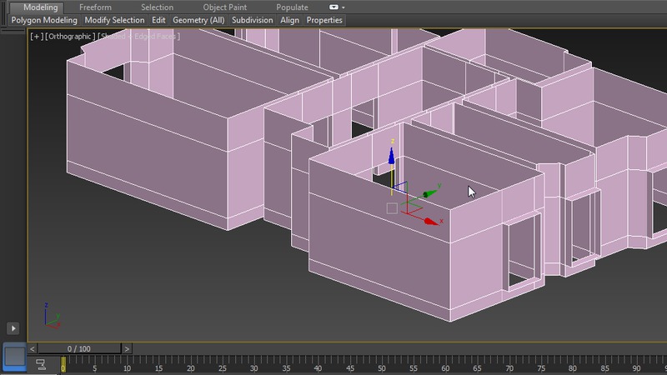Click the blue Z-axis gizmo arrow
The image size is (667, 375).
392,155
